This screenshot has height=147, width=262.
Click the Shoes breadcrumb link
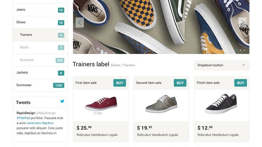tap(115, 65)
